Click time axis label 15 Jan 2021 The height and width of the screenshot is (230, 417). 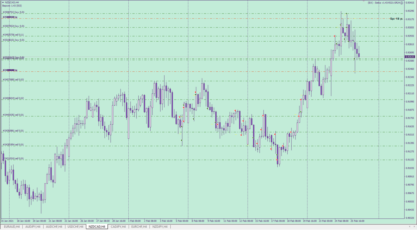click(x=7, y=221)
